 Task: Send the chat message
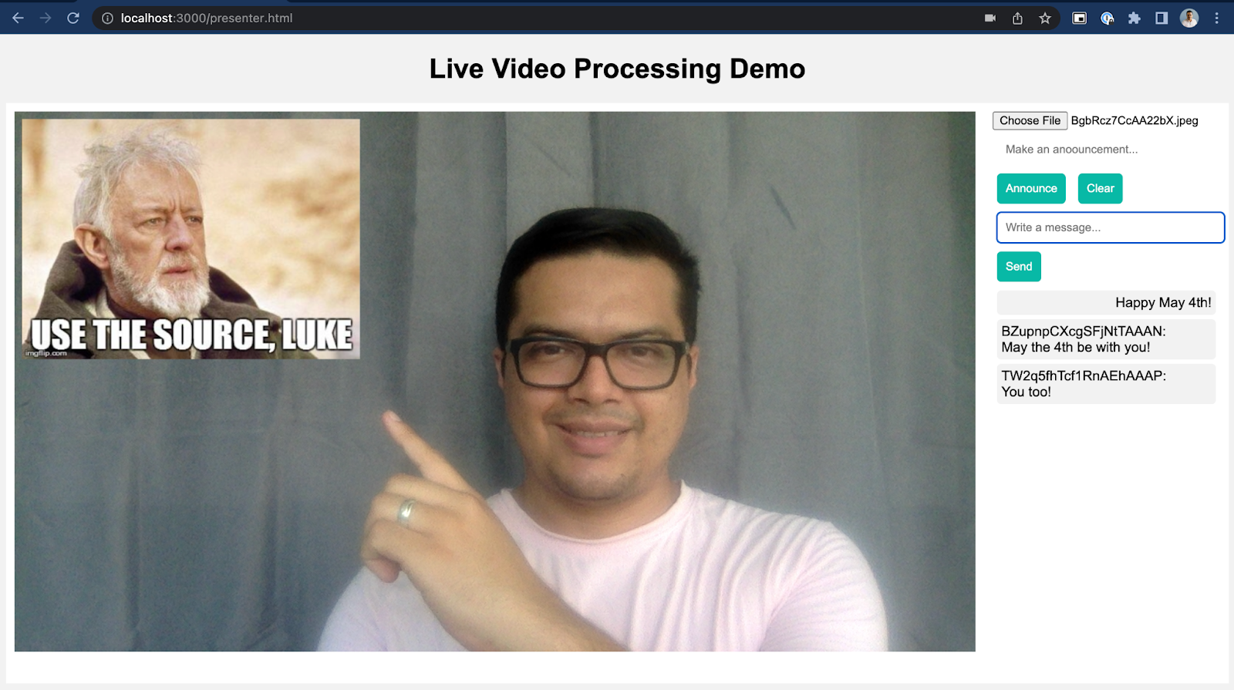coord(1018,267)
